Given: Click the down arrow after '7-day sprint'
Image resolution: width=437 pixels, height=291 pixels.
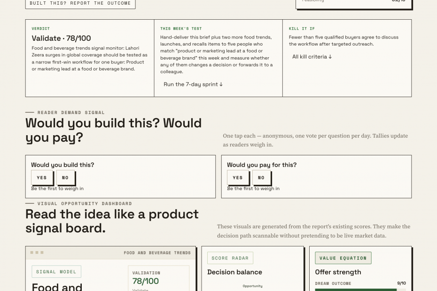Looking at the screenshot, I should coord(221,84).
